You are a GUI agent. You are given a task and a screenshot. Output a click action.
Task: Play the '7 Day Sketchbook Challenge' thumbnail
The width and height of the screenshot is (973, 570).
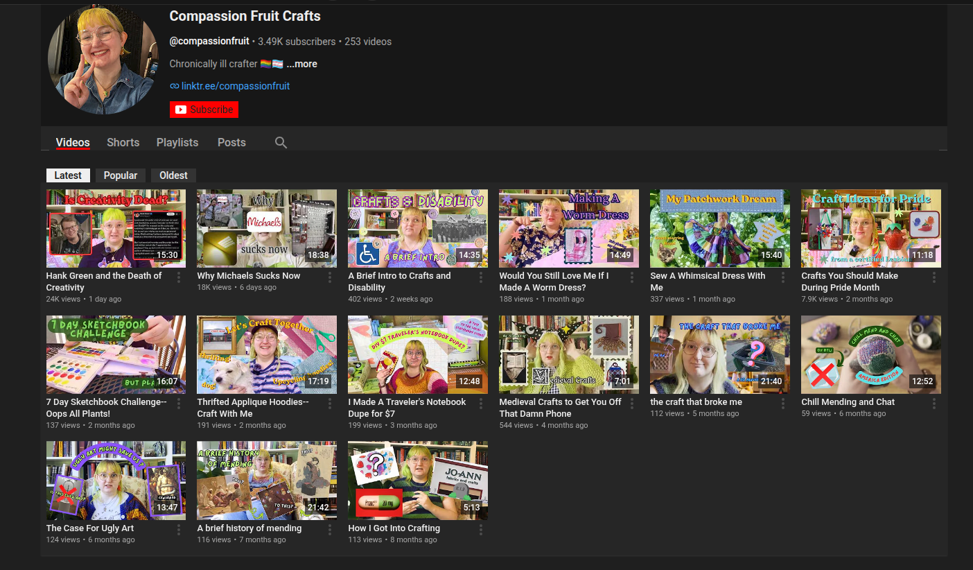pos(116,355)
